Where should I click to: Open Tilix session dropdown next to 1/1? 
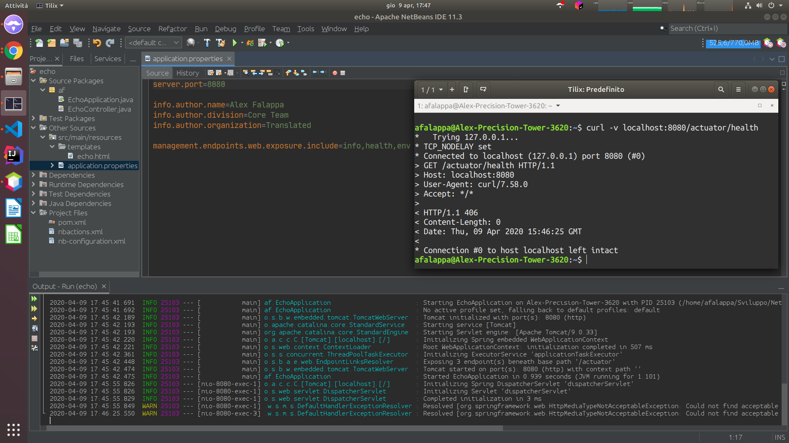tap(441, 89)
